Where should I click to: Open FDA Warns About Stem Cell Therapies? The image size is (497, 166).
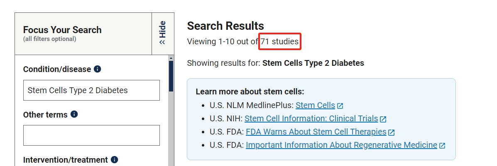[316, 132]
